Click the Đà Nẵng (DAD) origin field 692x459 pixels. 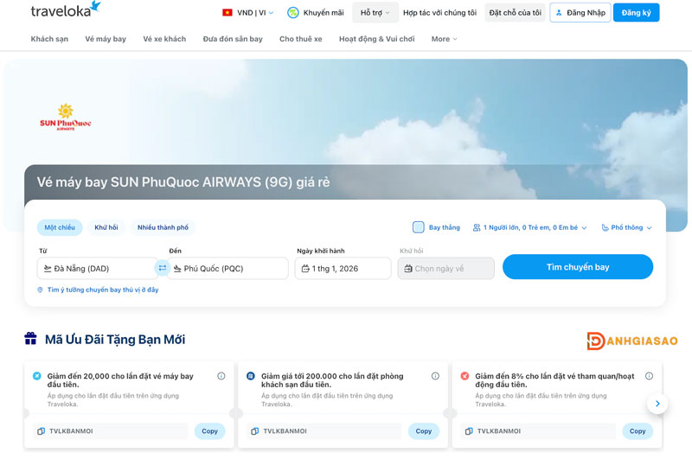pyautogui.click(x=97, y=269)
